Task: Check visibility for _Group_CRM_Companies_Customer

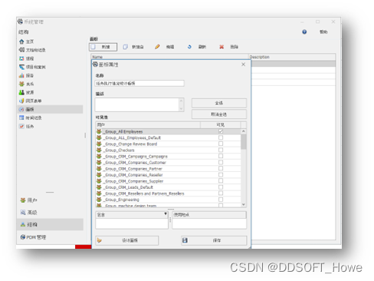Action: tap(221, 162)
